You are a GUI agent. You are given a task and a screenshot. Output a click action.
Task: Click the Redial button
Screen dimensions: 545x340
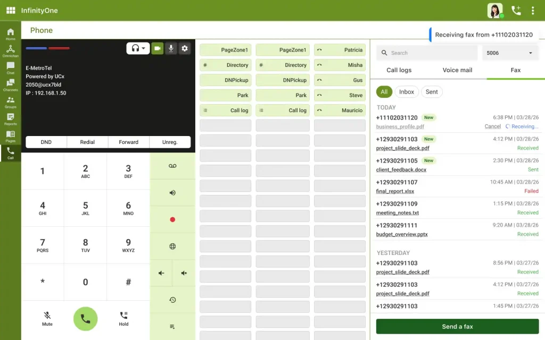pos(87,142)
